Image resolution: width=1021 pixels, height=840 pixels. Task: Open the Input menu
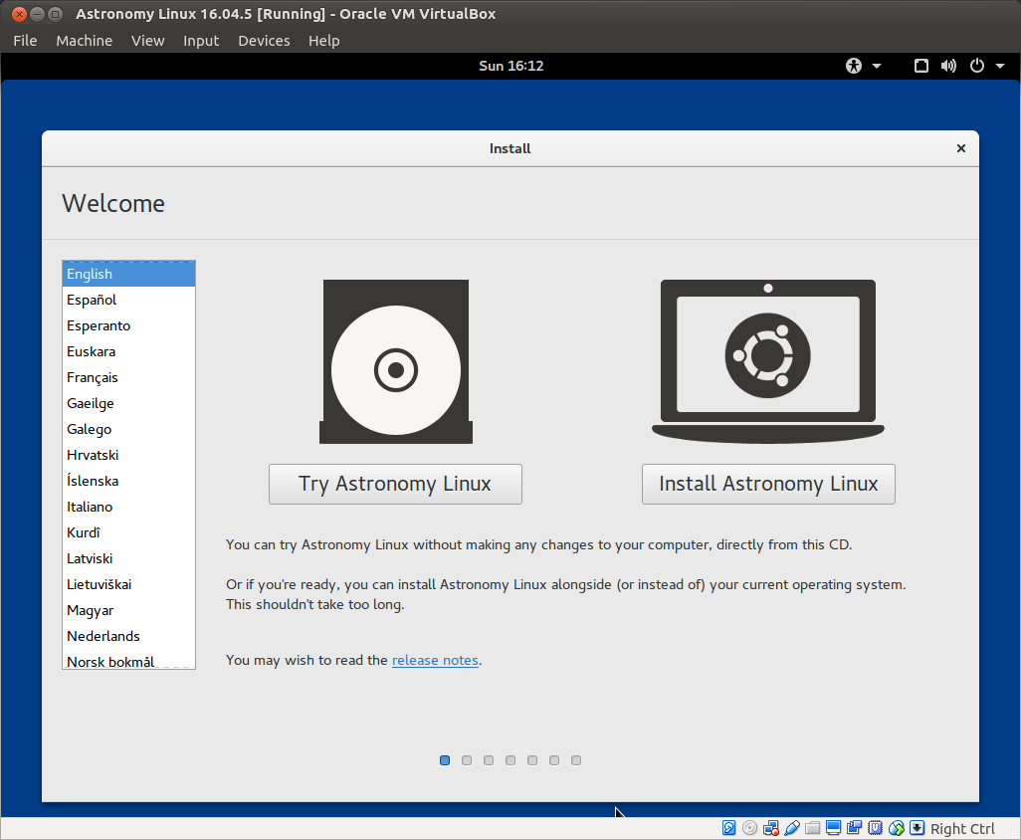tap(201, 41)
